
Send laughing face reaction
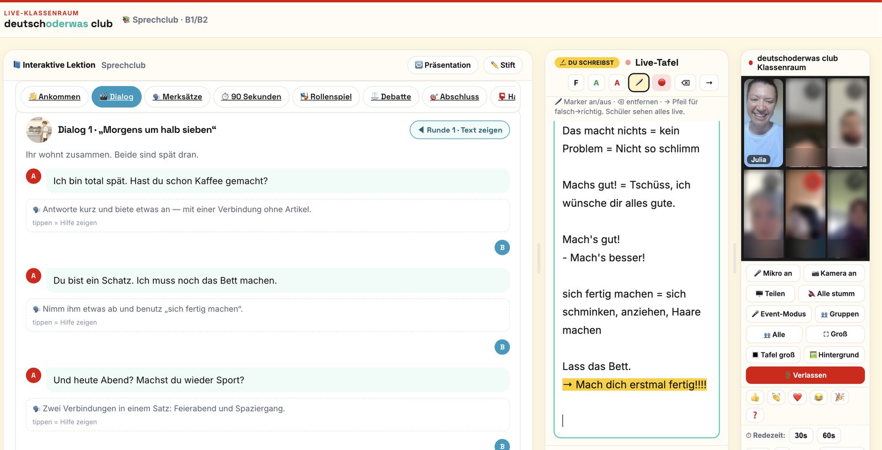[819, 397]
